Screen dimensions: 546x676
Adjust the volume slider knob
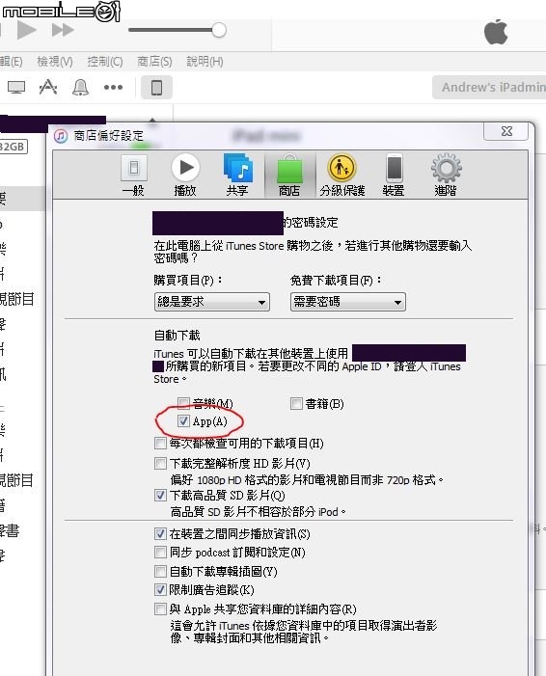point(219,30)
